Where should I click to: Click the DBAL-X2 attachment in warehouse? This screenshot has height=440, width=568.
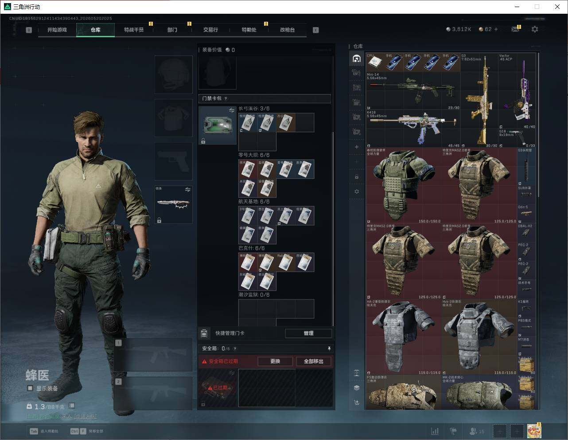tap(526, 233)
